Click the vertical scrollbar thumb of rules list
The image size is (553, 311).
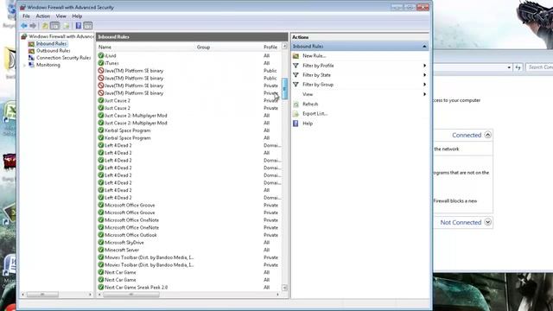tap(284, 88)
